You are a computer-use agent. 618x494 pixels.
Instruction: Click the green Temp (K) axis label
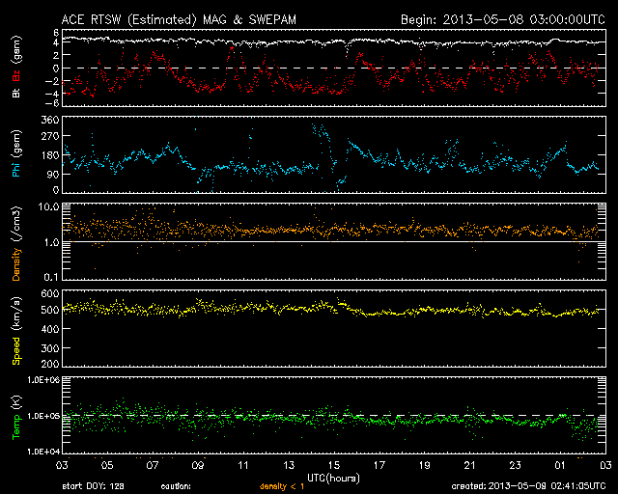(15, 416)
